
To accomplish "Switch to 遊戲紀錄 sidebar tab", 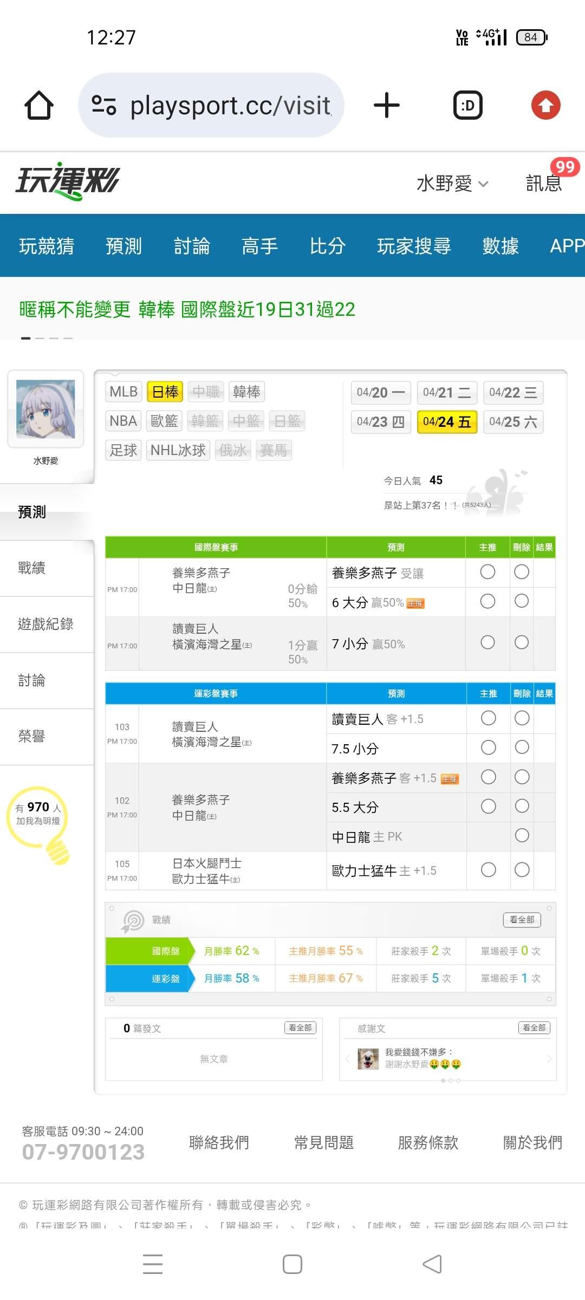I will point(47,624).
